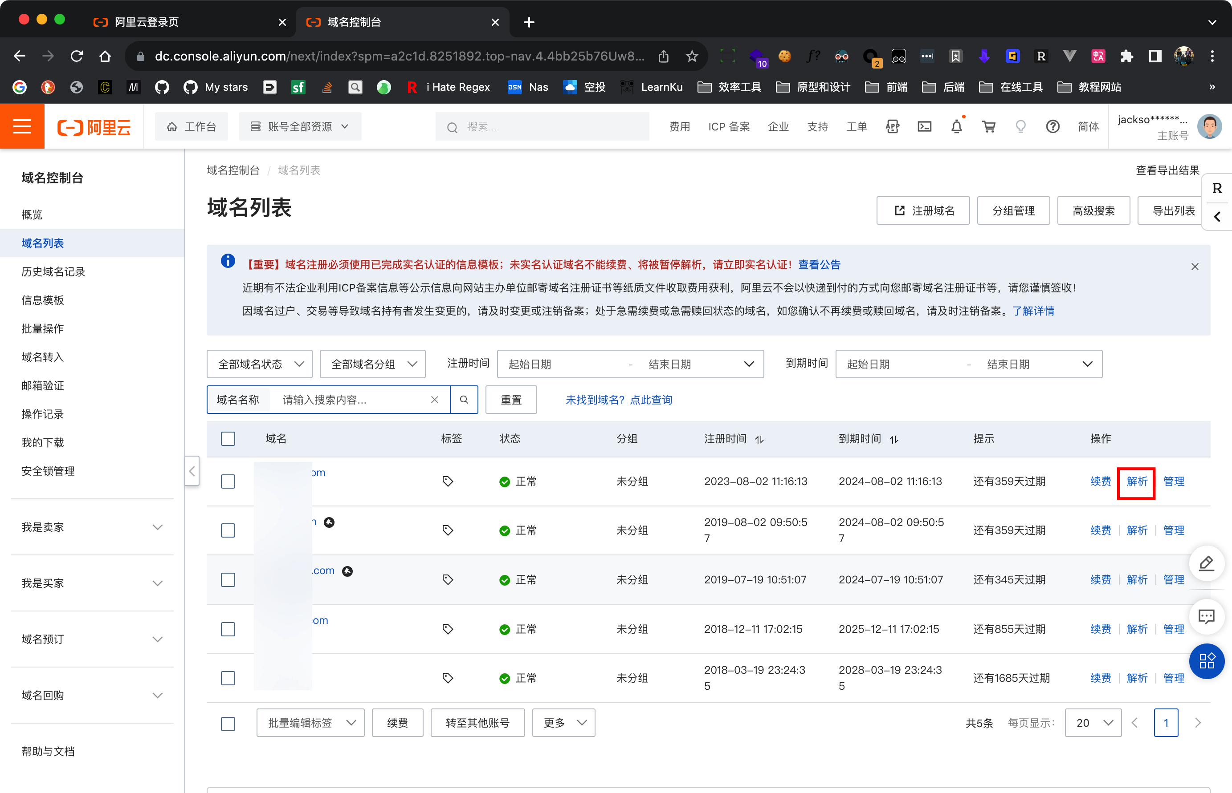Image resolution: width=1232 pixels, height=793 pixels.
Task: Click the search magnifier button for domain name
Action: tap(464, 400)
